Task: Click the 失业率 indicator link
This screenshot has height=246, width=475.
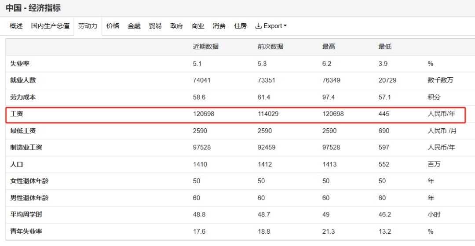Action: pyautogui.click(x=20, y=64)
